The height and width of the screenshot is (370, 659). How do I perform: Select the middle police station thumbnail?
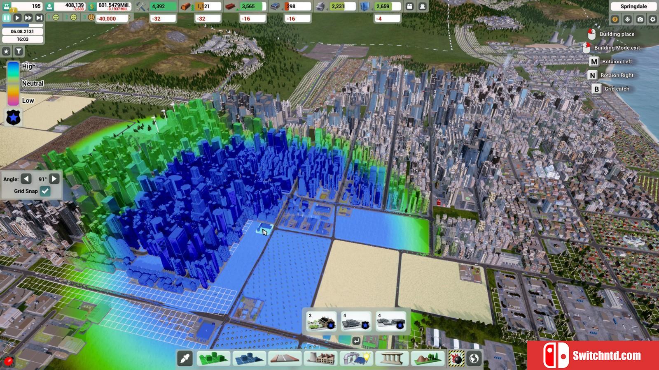click(356, 321)
